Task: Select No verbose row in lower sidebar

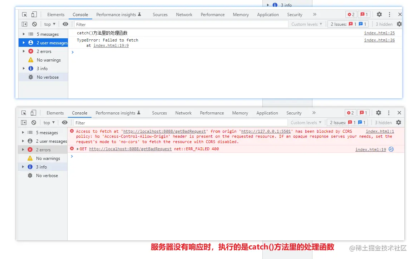Action: coord(43,176)
